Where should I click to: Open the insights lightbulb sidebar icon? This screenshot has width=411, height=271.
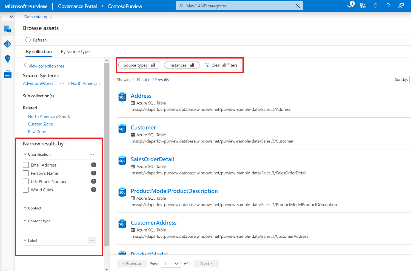[x=8, y=59]
